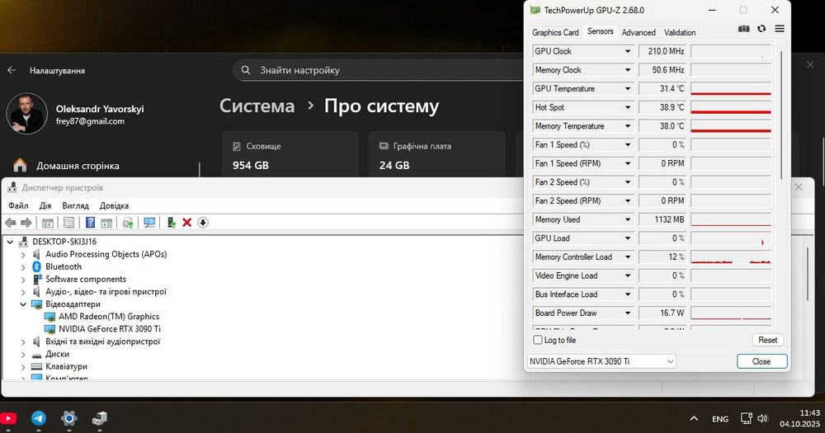825x433 pixels.
Task: Expand the Диски node
Action: pyautogui.click(x=23, y=354)
